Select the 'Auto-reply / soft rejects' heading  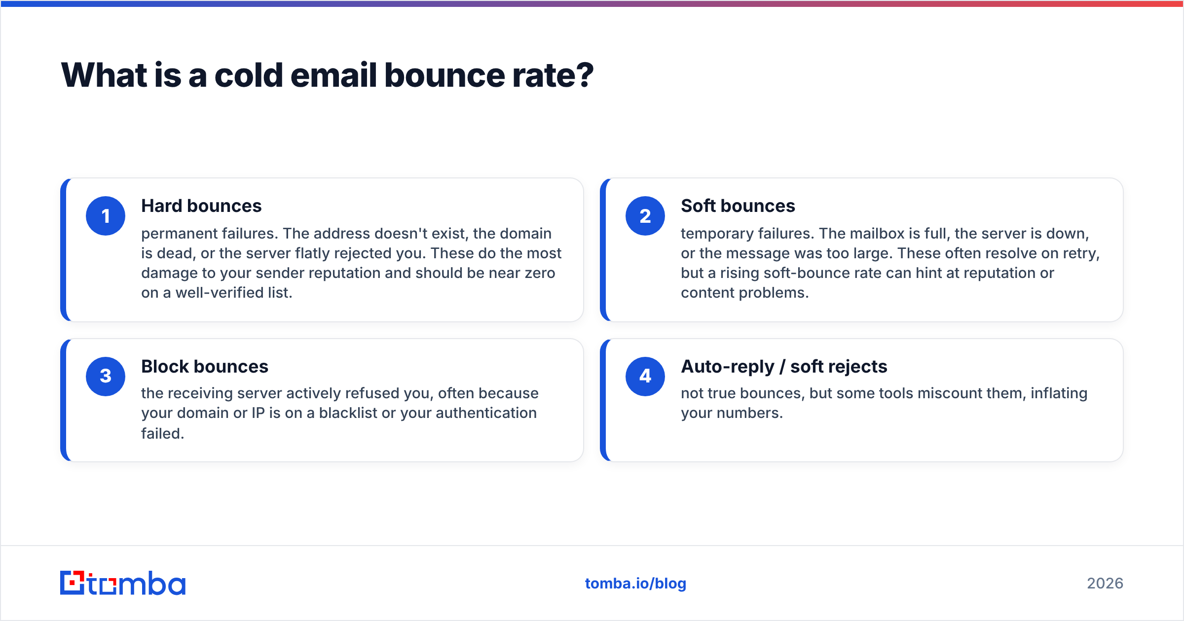click(x=784, y=367)
